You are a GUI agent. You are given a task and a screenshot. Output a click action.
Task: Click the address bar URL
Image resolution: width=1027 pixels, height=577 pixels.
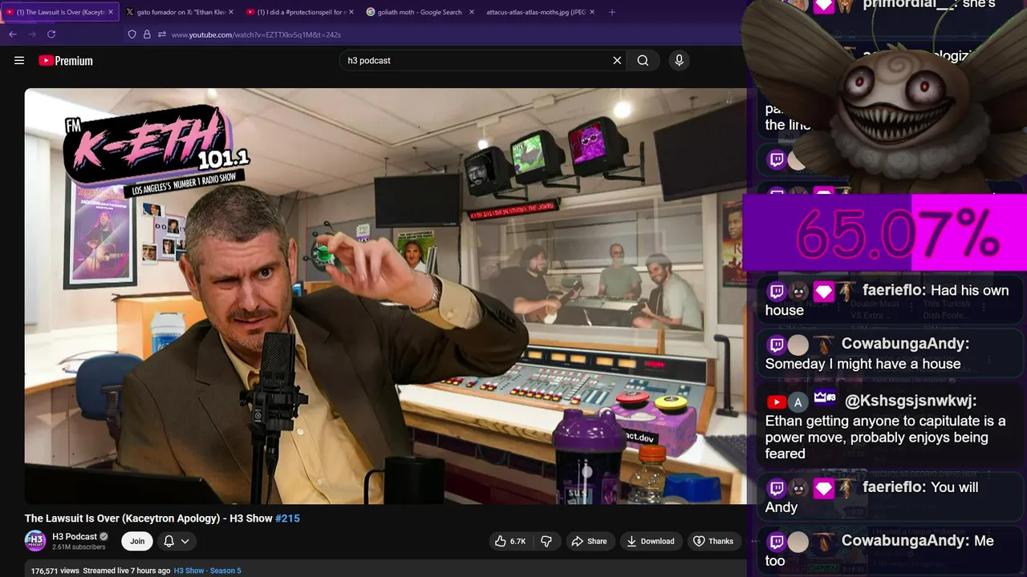coord(256,34)
